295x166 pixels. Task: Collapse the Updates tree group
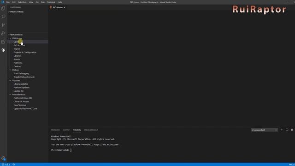point(10,80)
